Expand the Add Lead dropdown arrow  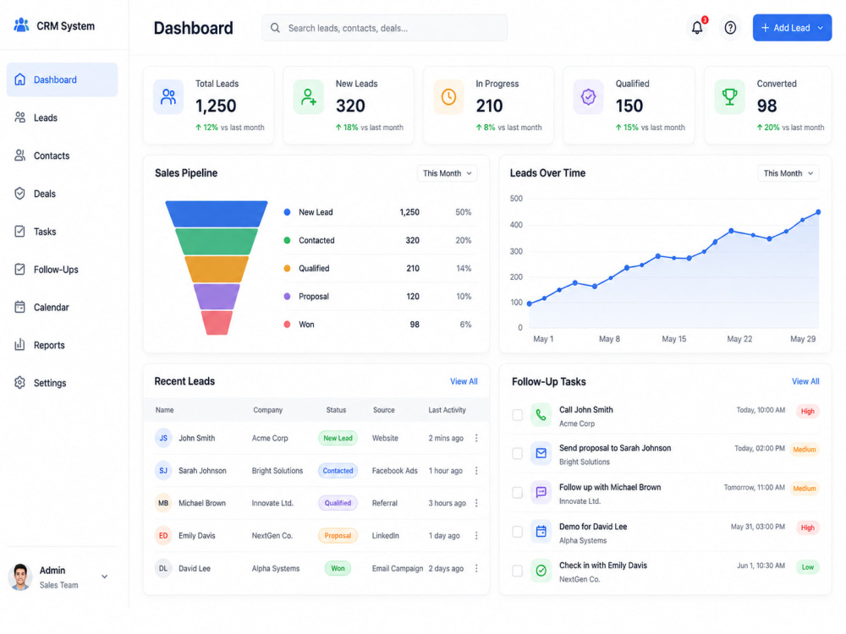coord(821,28)
